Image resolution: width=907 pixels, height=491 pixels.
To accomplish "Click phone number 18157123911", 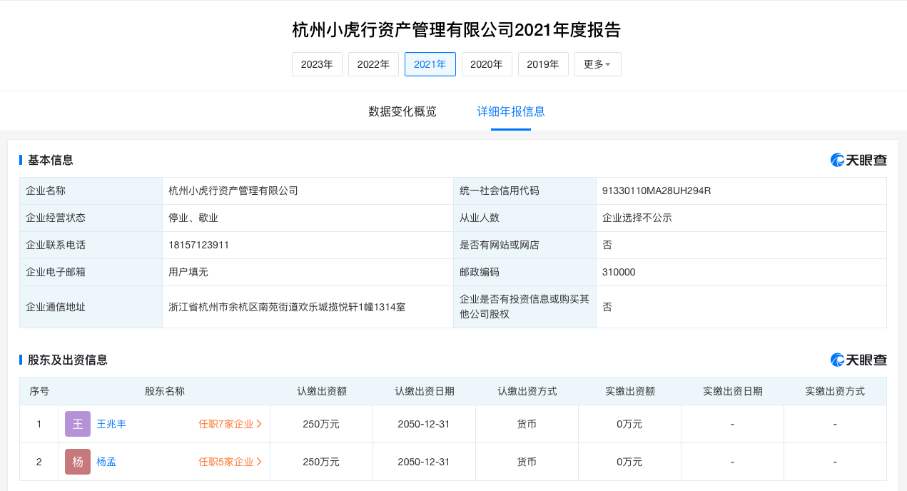I will (x=199, y=245).
